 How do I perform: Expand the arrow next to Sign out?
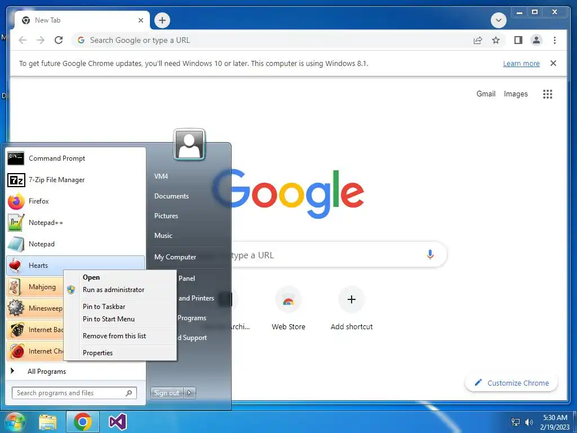pyautogui.click(x=189, y=393)
